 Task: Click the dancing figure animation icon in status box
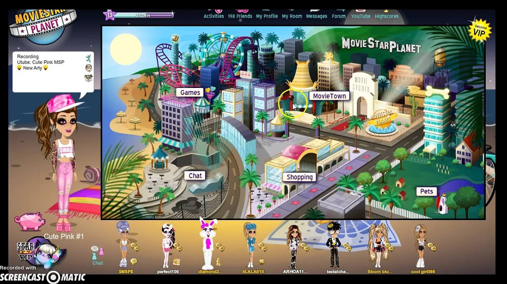click(x=88, y=58)
